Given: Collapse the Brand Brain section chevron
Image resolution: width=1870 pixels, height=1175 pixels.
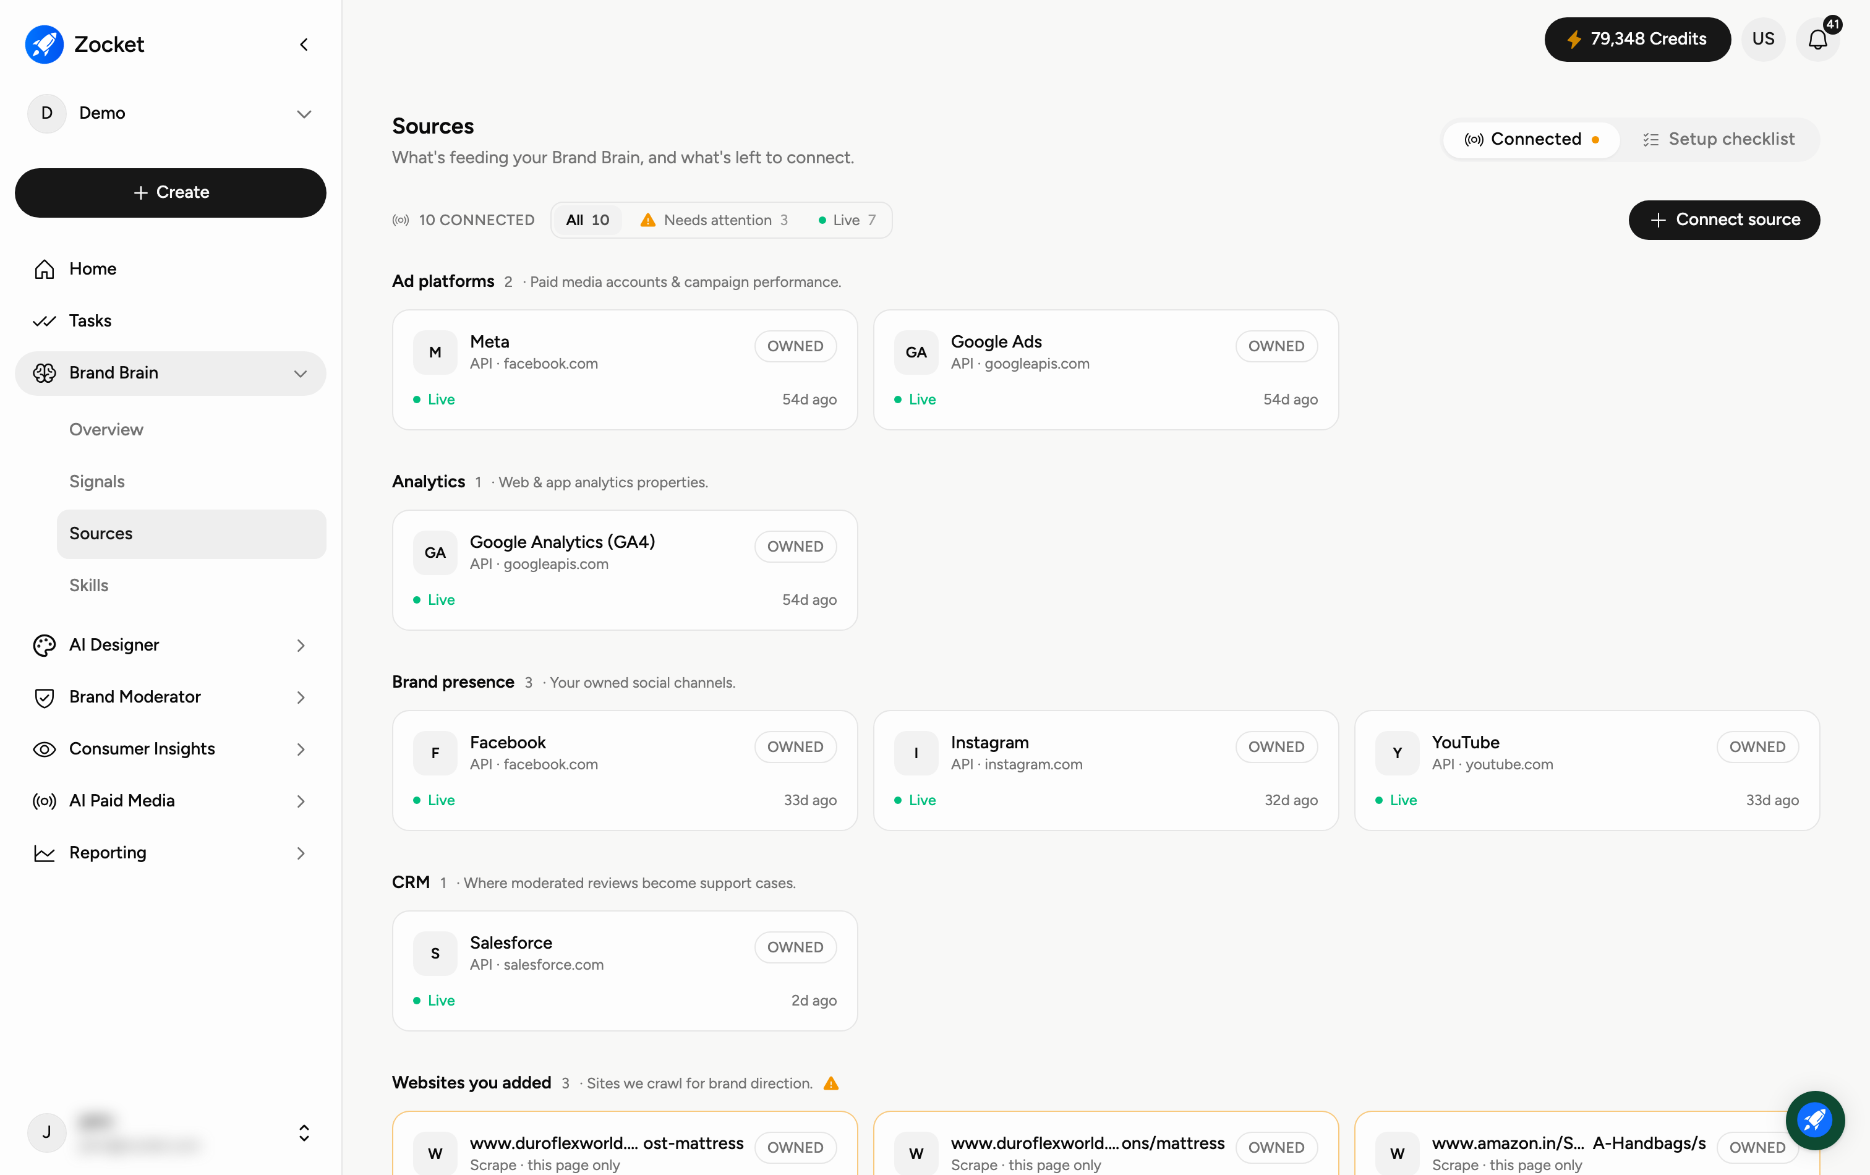Looking at the screenshot, I should 301,374.
